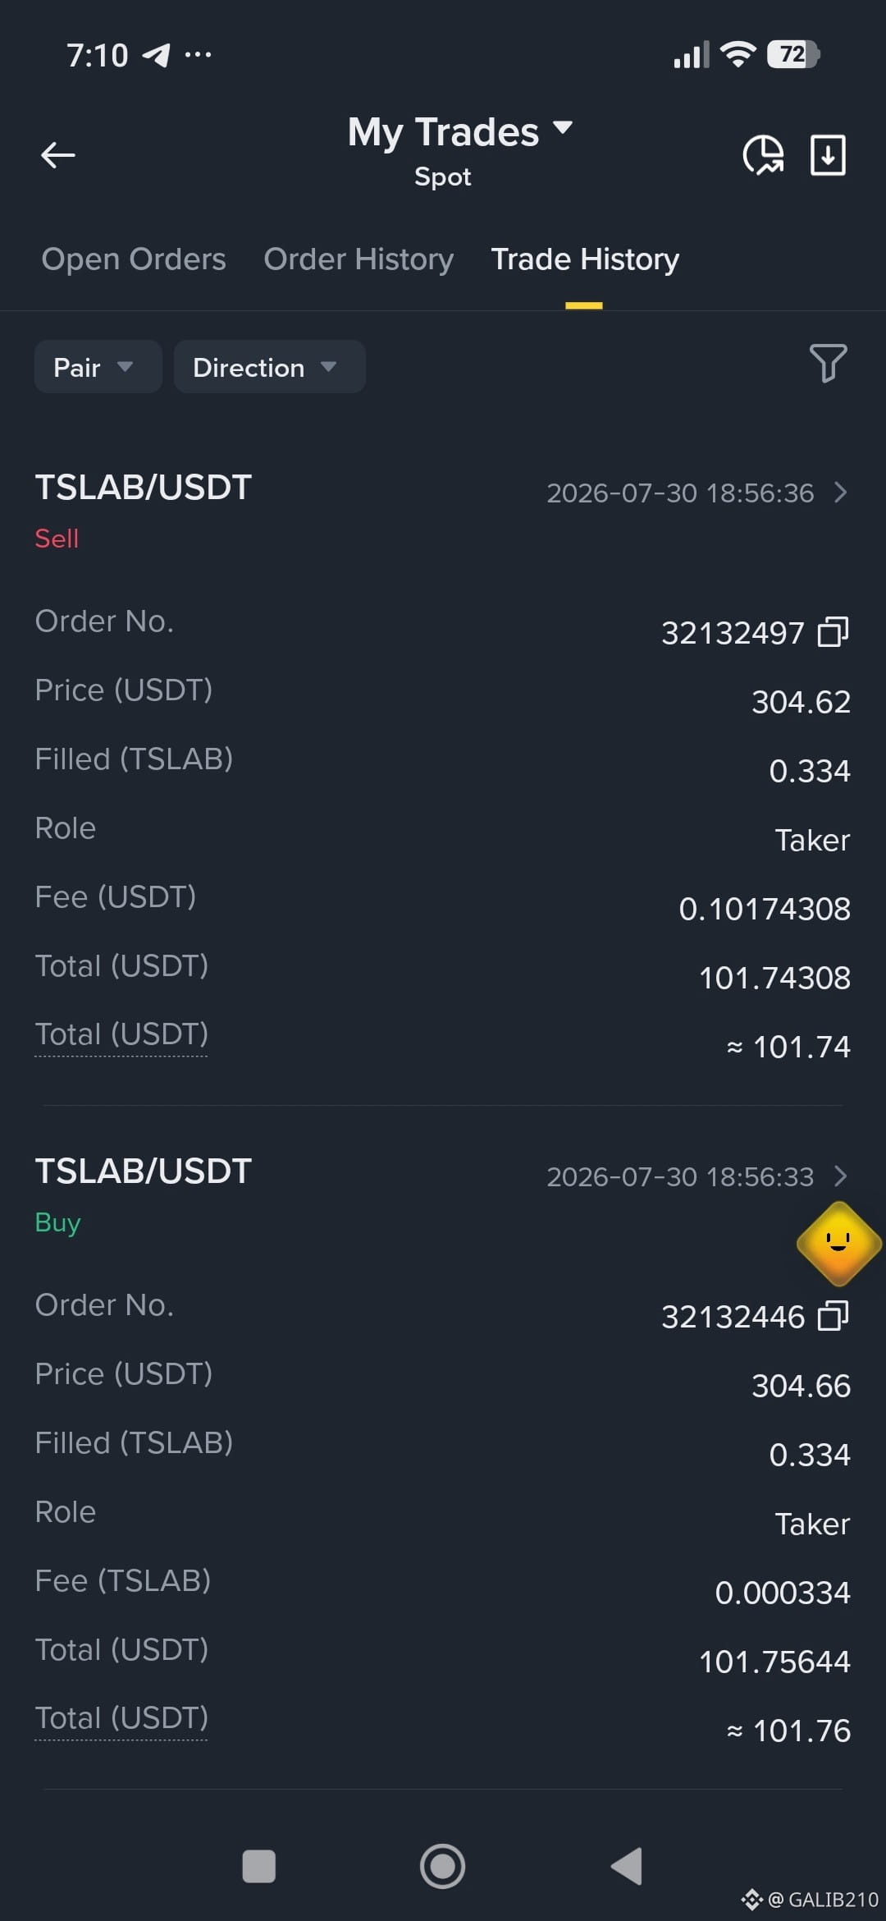Tap the Android recent apps square

(x=259, y=1866)
